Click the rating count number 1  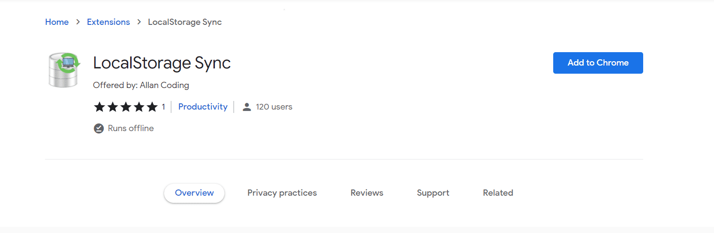coord(163,107)
